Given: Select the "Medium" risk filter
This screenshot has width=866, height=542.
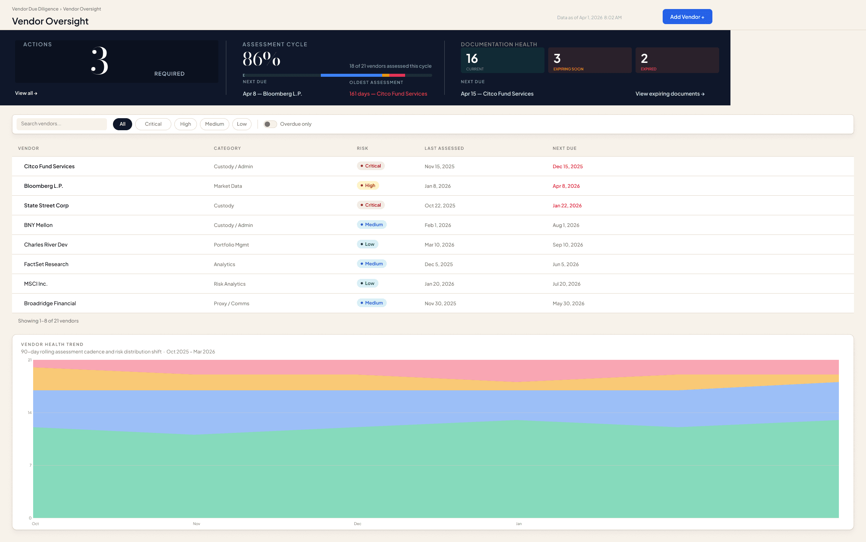Looking at the screenshot, I should point(214,124).
